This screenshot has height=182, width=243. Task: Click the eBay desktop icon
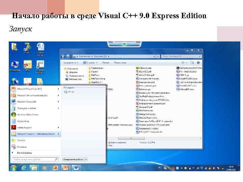pyautogui.click(x=28, y=66)
